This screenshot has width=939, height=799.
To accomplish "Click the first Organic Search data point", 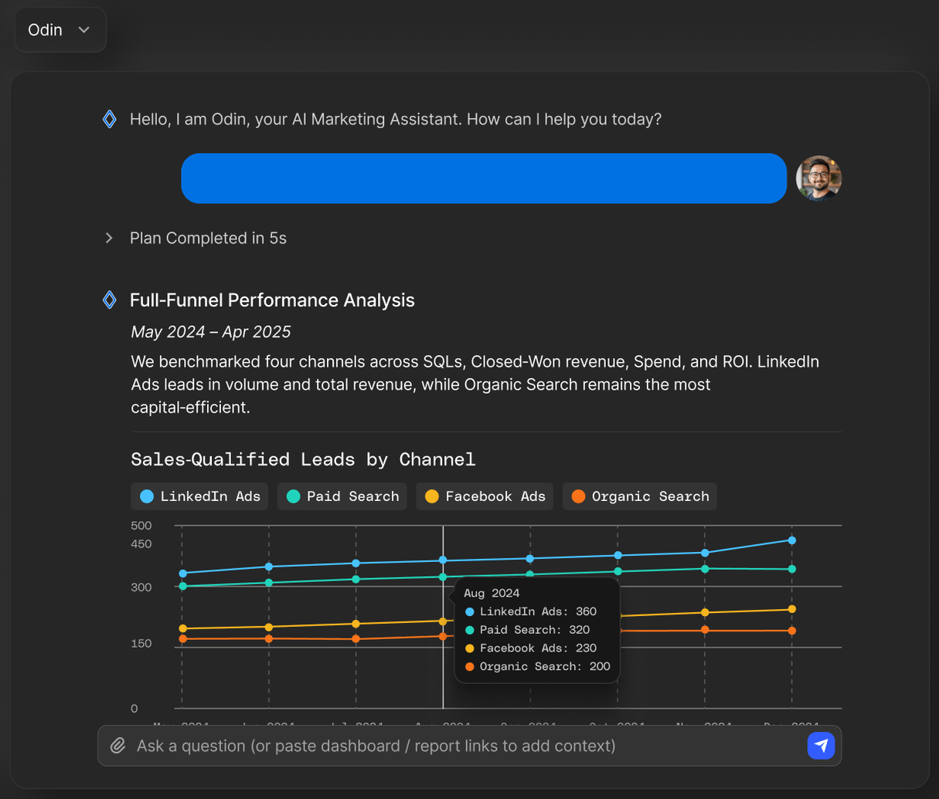I will [182, 638].
